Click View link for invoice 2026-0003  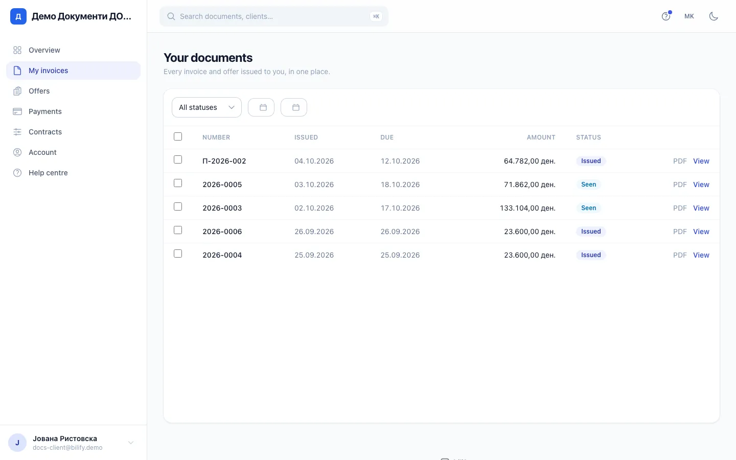(701, 208)
